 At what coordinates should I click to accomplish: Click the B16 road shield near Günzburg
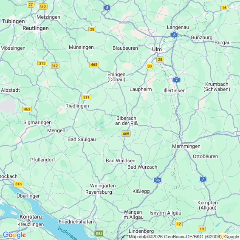224,8
